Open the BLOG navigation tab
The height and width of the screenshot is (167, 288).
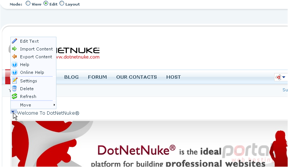point(72,77)
